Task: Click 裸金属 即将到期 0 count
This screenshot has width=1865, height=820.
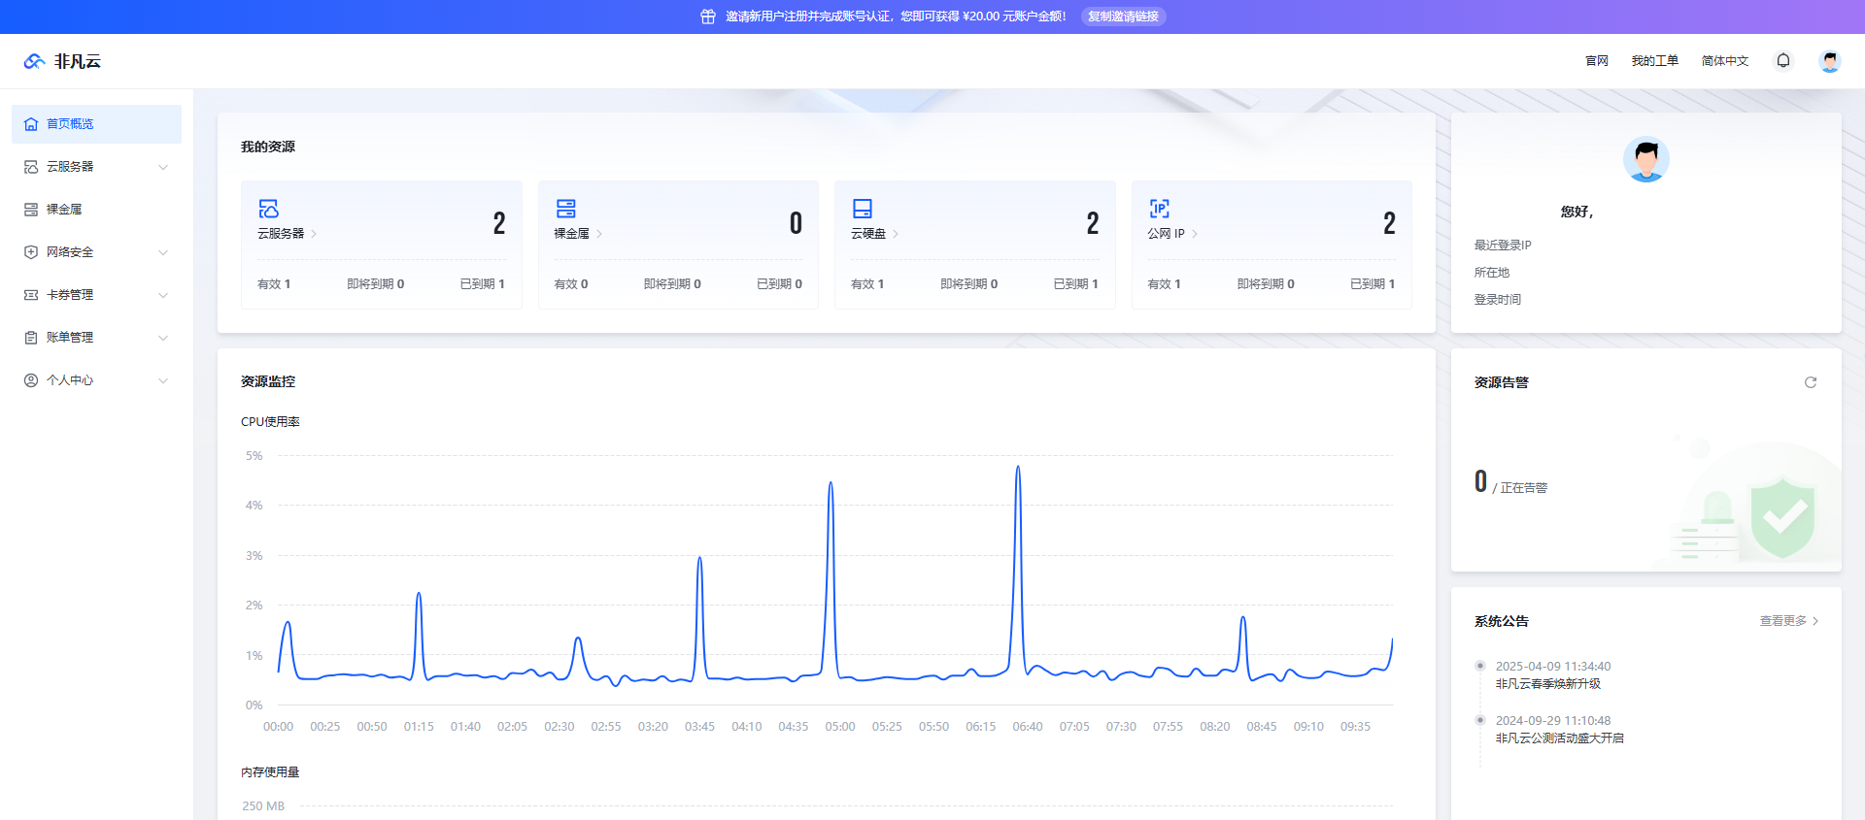Action: (672, 284)
